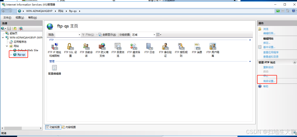Expand the ftp-qs tree node

click(11, 55)
